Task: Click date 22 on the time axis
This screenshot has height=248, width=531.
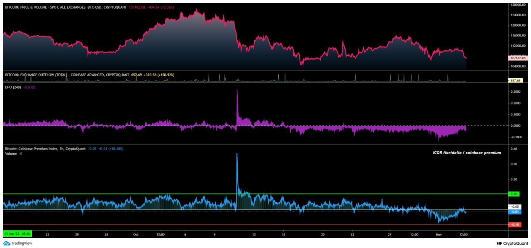Action: 47,234
